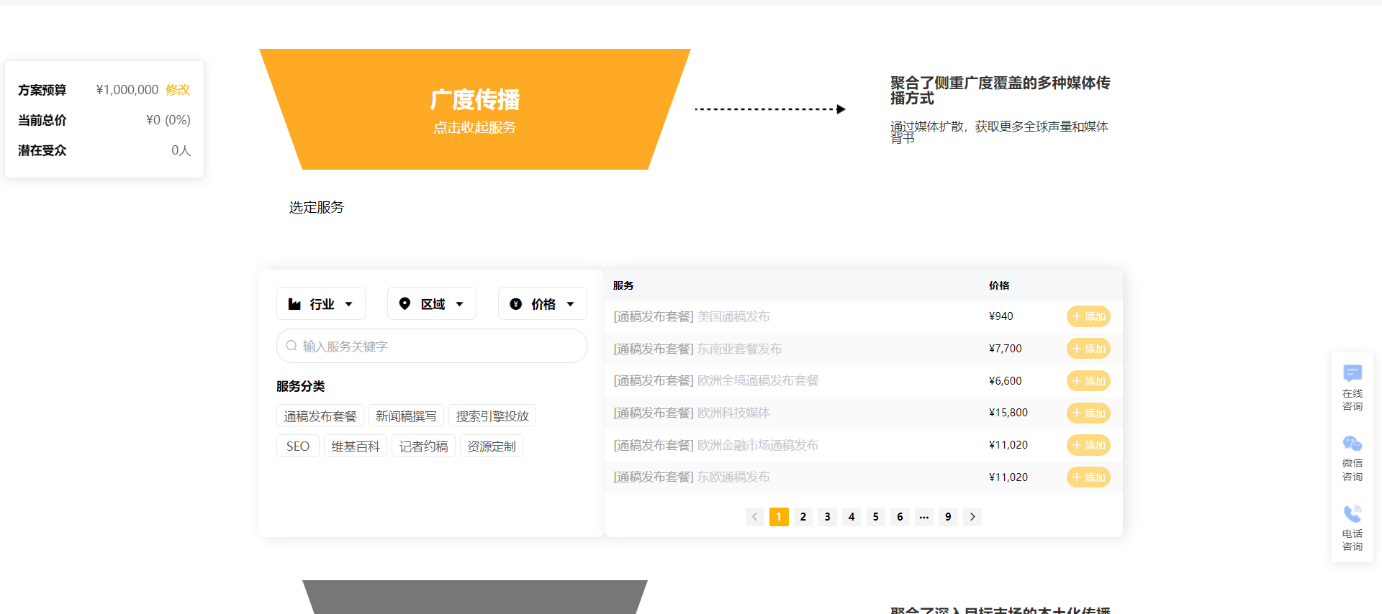1382x614 pixels.
Task: Click the phone consultation icon
Action: [x=1352, y=513]
